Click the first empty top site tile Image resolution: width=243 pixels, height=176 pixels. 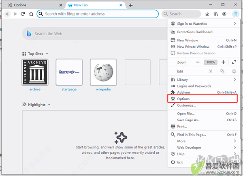tap(138, 72)
